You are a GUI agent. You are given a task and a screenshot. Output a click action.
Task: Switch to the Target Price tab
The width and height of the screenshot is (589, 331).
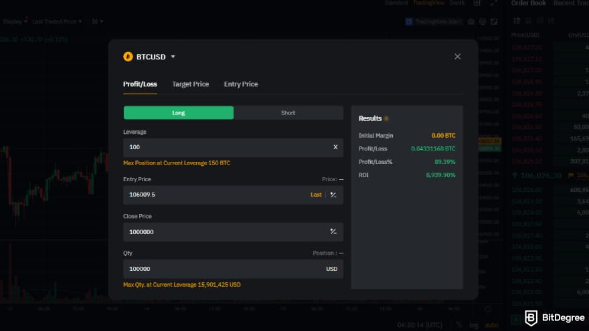[190, 84]
